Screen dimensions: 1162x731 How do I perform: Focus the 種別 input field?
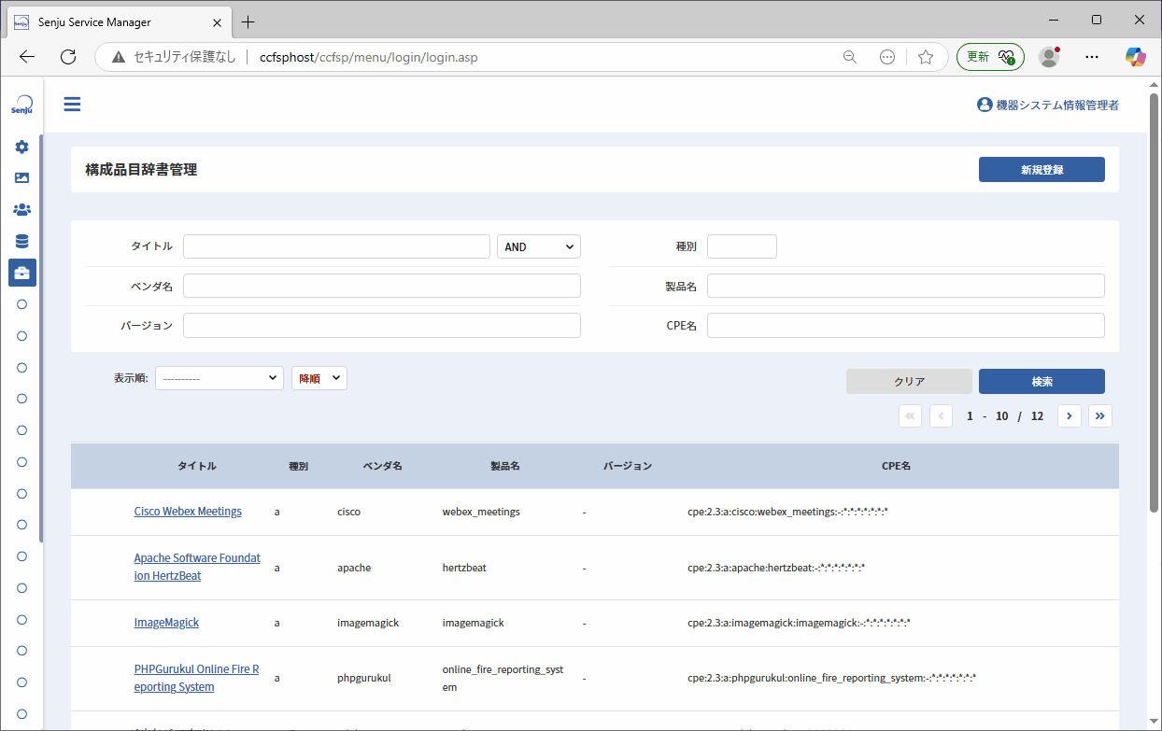(x=742, y=246)
